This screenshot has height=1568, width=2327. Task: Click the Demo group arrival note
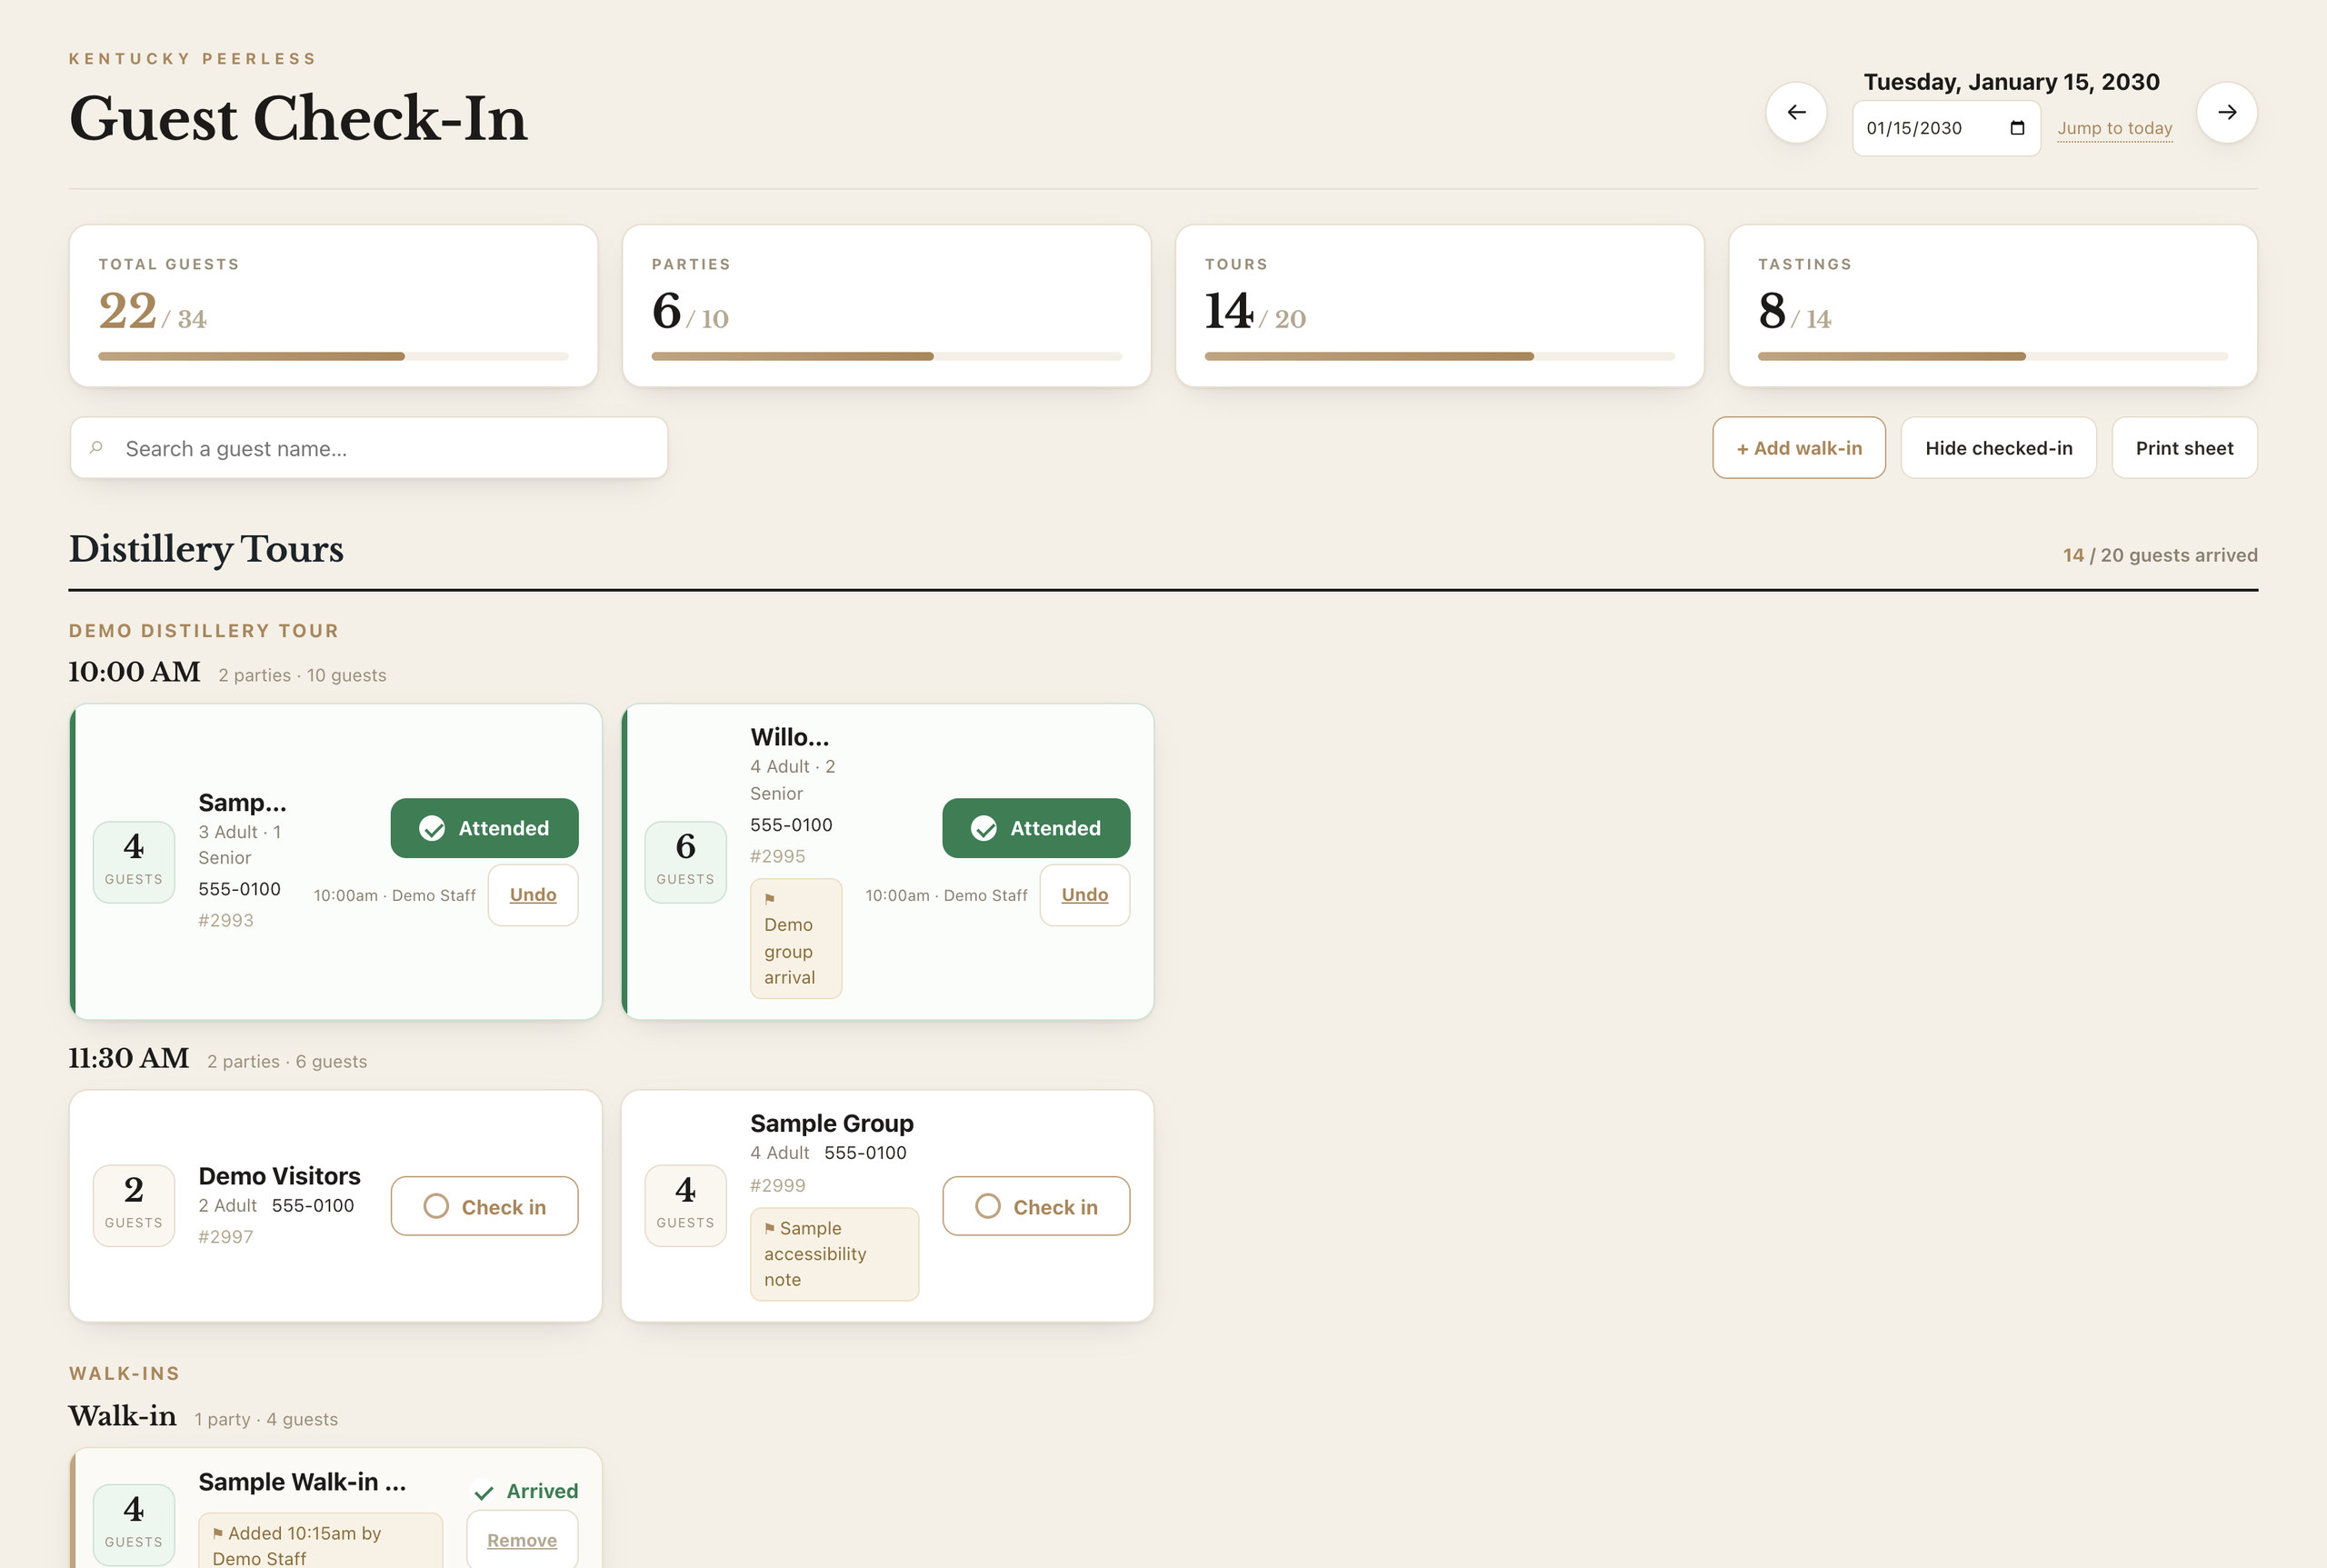coord(796,938)
